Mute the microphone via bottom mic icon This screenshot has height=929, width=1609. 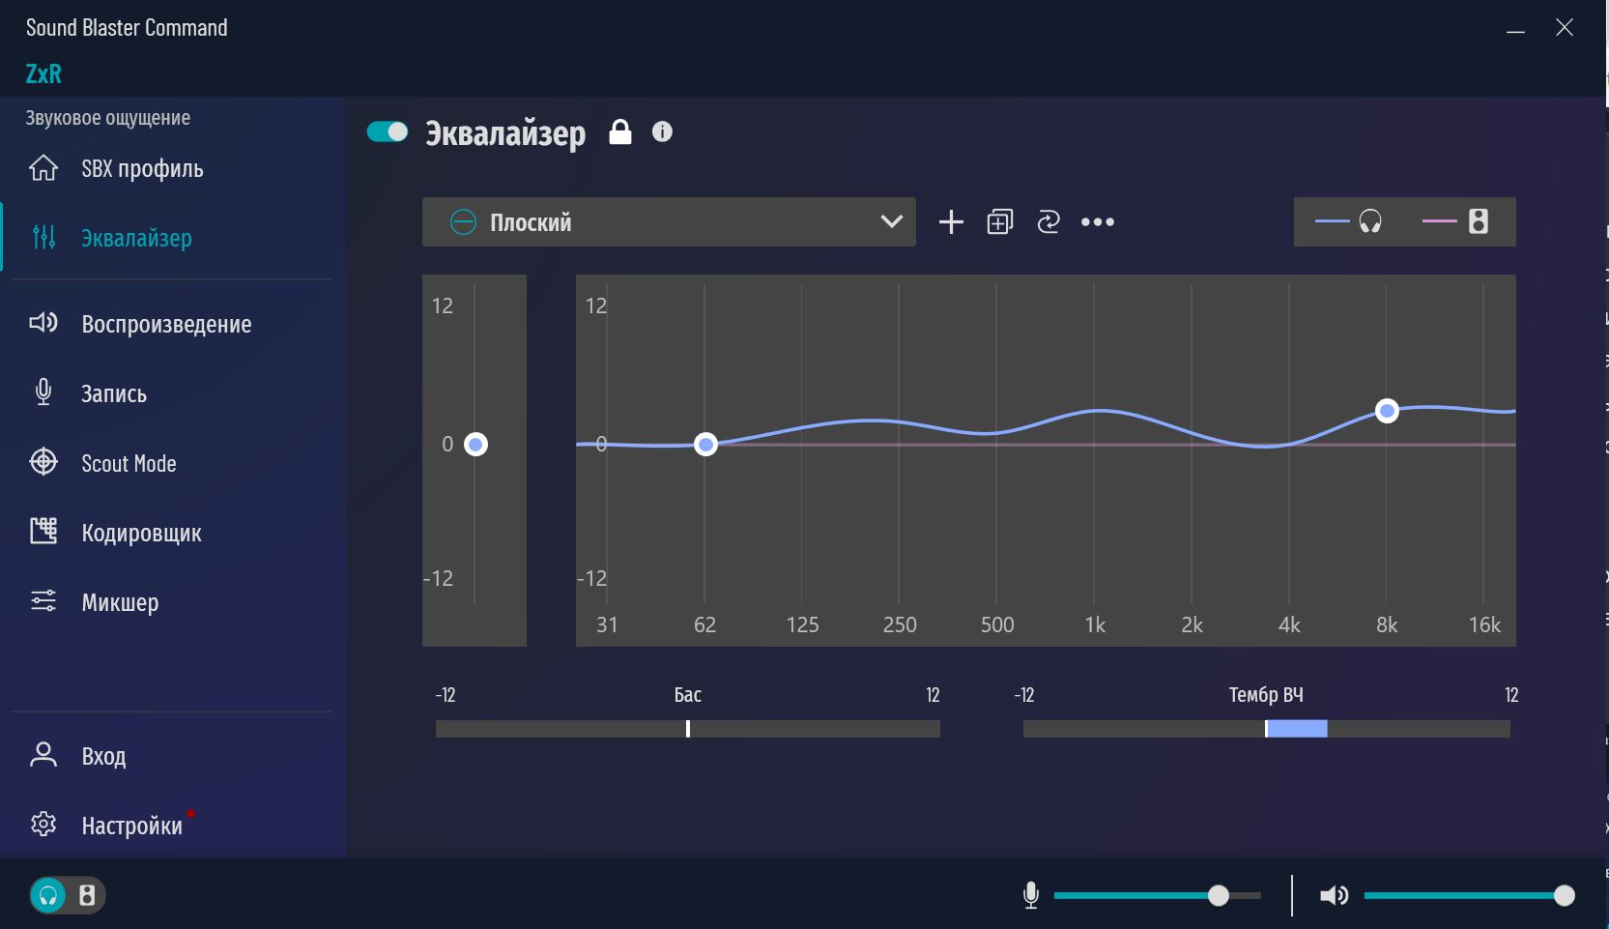click(x=1031, y=896)
